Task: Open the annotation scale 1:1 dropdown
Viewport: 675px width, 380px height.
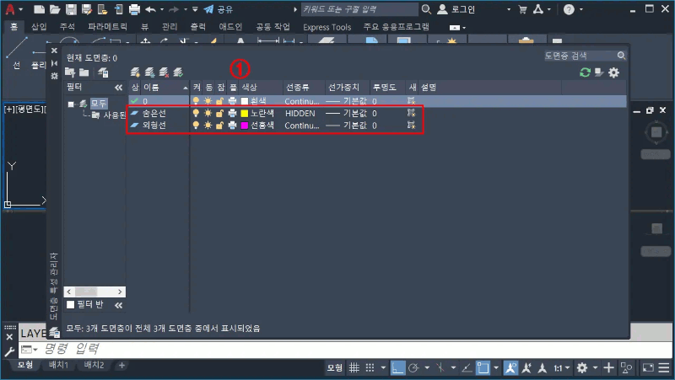Action: [559, 368]
